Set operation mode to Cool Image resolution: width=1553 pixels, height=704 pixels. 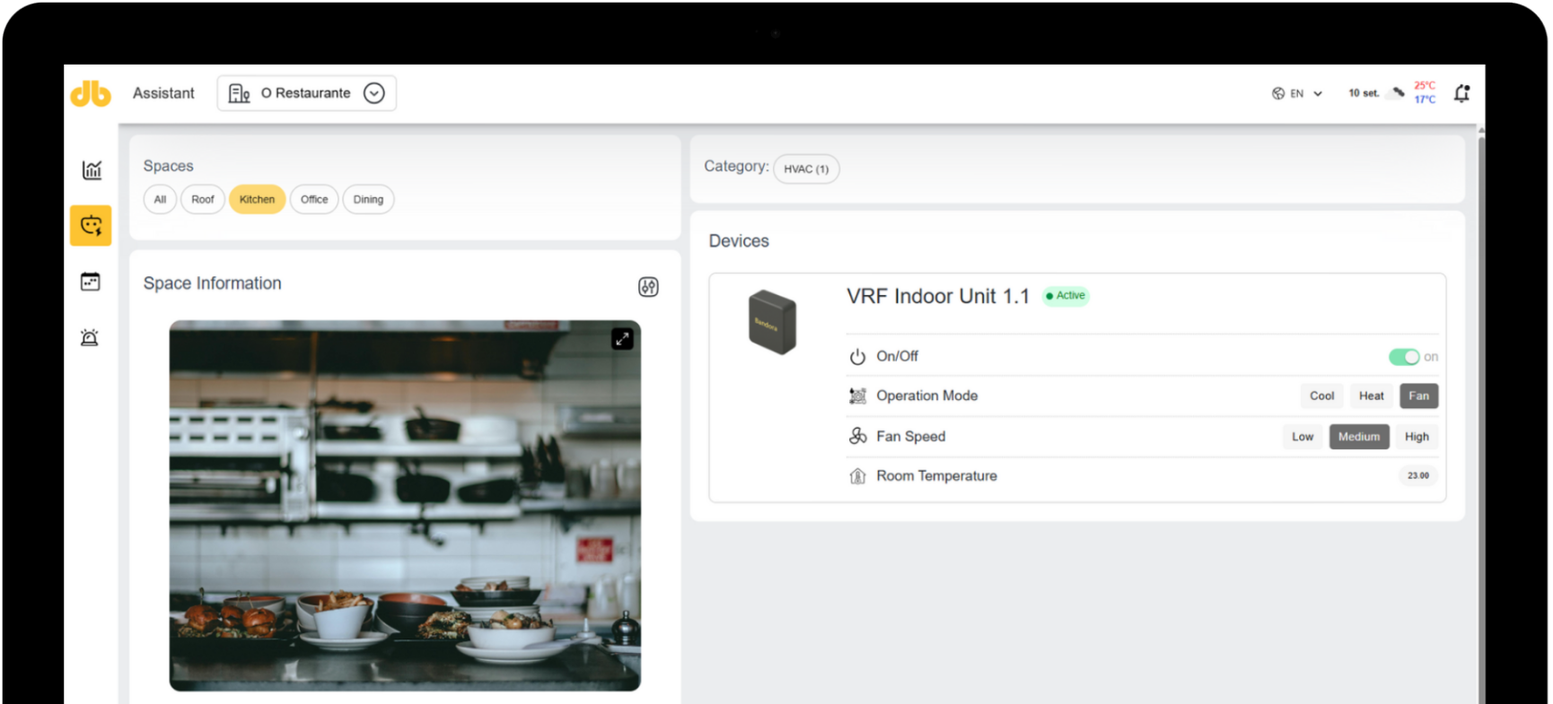pyautogui.click(x=1321, y=395)
